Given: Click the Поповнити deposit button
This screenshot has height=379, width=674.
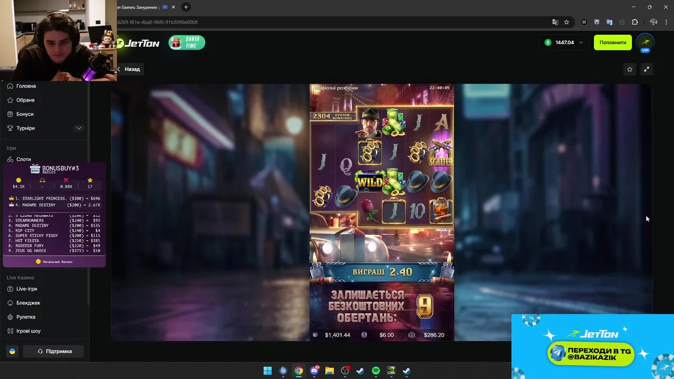Looking at the screenshot, I should (x=613, y=43).
